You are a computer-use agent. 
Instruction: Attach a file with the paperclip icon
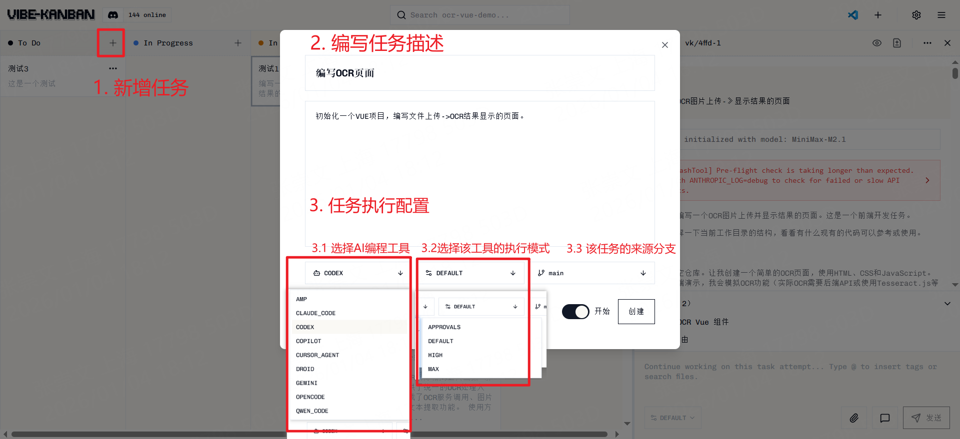tap(854, 418)
